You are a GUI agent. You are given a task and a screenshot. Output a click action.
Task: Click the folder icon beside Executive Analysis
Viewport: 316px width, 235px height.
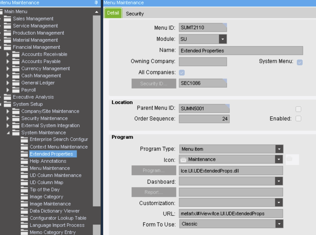pyautogui.click(x=7, y=97)
